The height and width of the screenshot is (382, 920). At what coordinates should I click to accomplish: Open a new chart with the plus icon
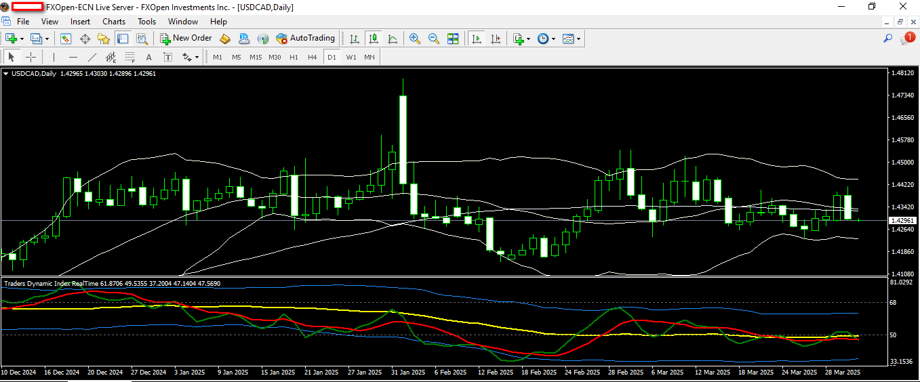click(x=12, y=39)
